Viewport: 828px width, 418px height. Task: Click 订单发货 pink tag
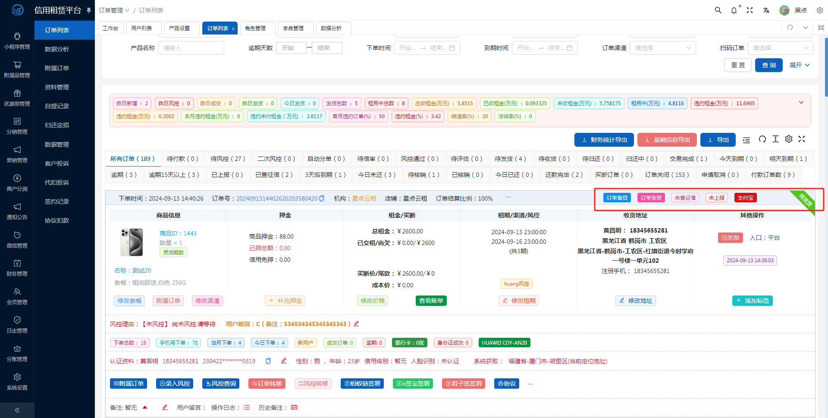click(x=651, y=198)
